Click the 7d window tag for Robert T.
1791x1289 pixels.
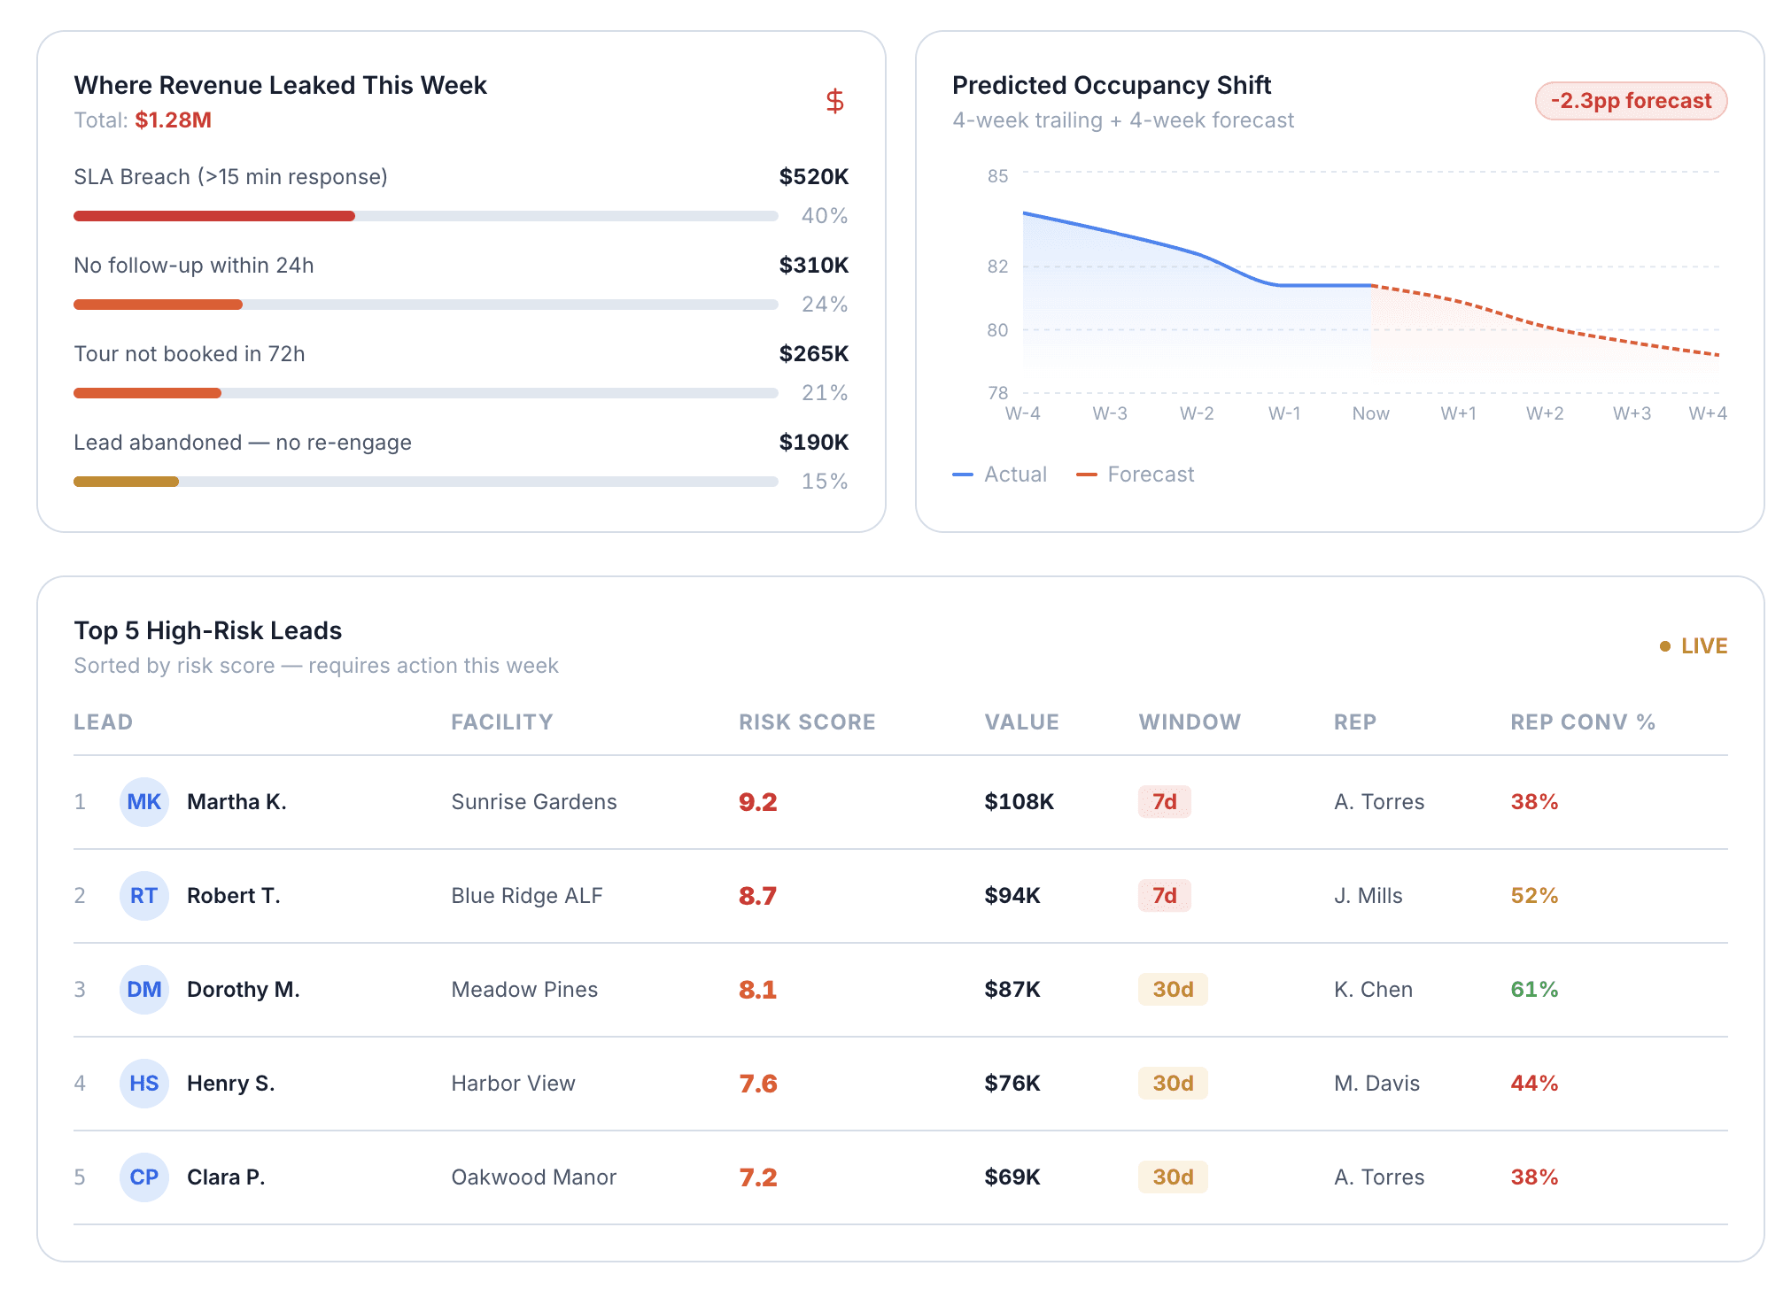1164,896
